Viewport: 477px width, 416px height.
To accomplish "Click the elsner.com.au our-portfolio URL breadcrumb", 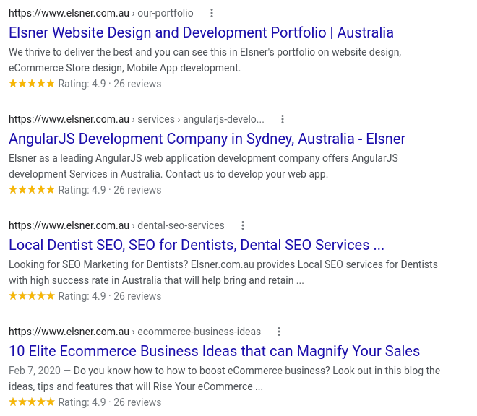I will [x=101, y=13].
